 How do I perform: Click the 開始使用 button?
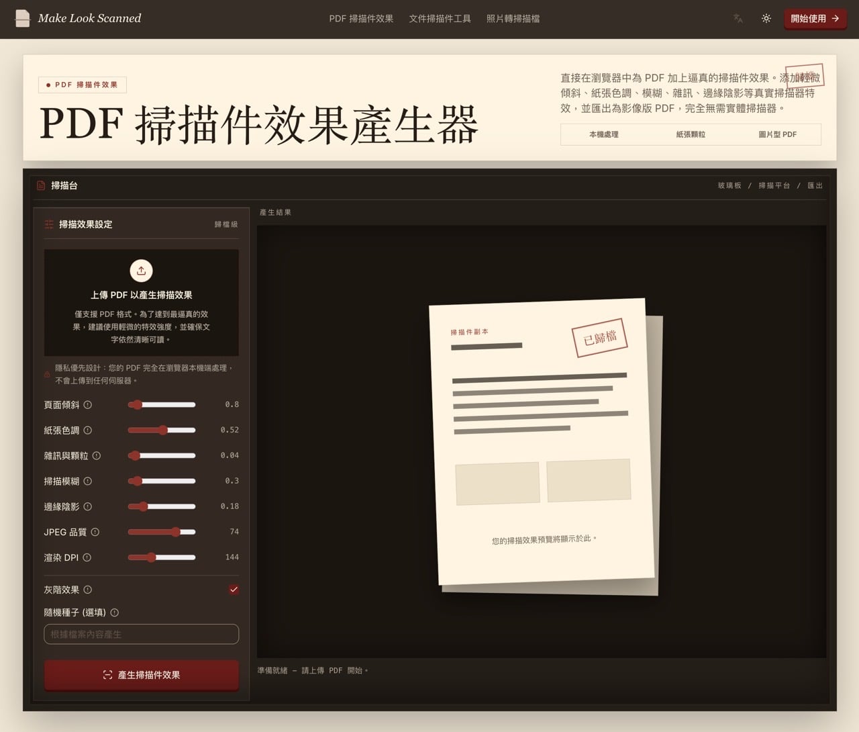[x=815, y=19]
